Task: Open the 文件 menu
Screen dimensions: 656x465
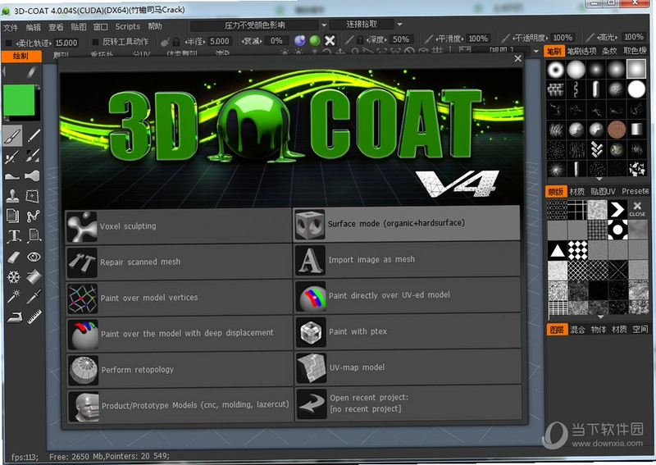Action: point(11,28)
